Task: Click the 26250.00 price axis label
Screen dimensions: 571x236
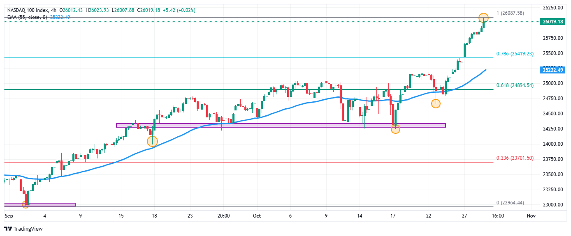Action: (x=552, y=8)
